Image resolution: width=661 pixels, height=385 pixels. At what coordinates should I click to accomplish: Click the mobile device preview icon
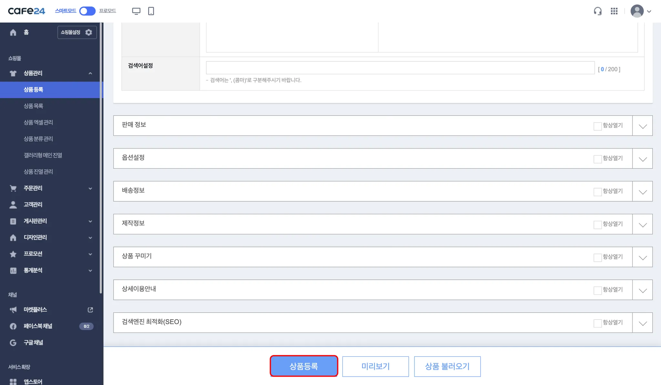(x=151, y=11)
